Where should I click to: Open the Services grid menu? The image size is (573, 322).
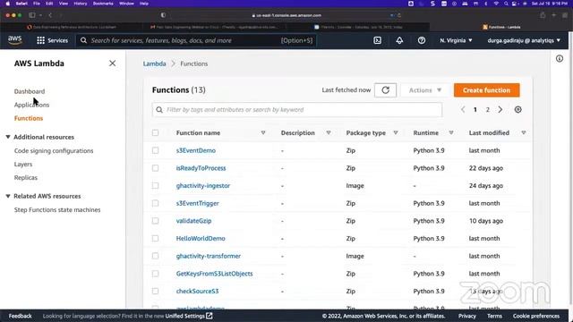[x=53, y=40]
